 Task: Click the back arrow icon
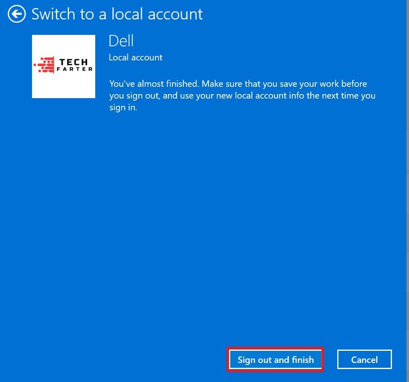point(17,15)
